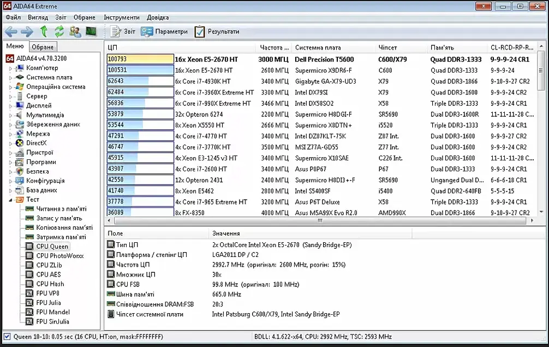Click the 36089 score bar
The height and width of the screenshot is (347, 549).
[140, 213]
